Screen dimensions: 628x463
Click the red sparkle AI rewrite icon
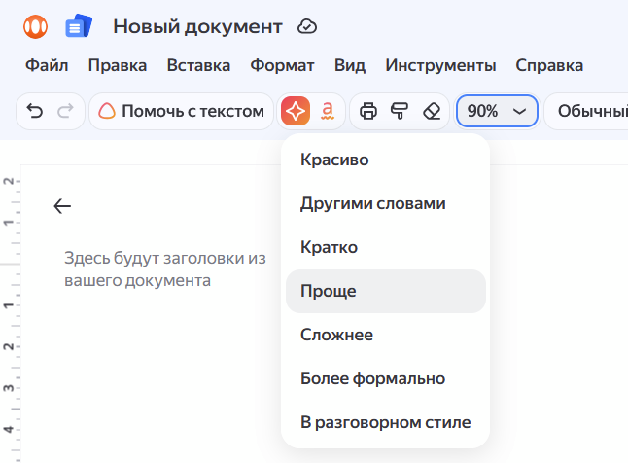click(x=296, y=111)
